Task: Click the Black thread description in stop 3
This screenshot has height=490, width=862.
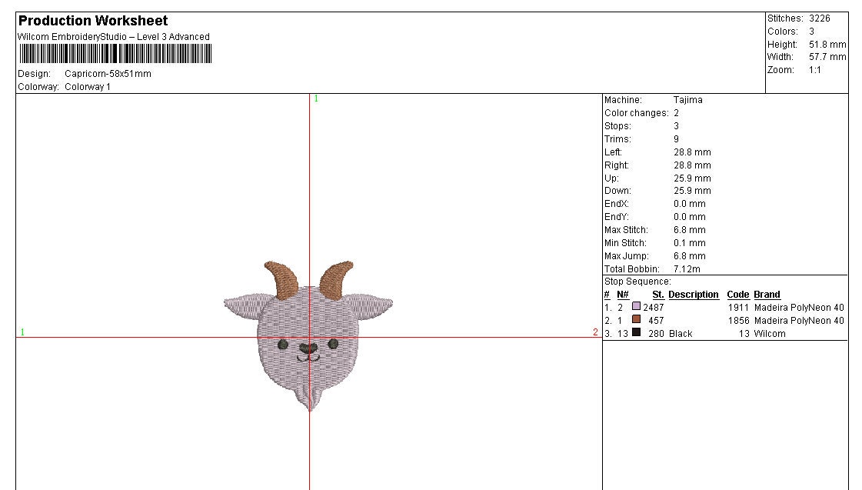Action: (681, 333)
